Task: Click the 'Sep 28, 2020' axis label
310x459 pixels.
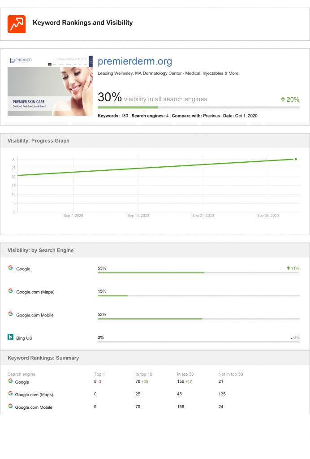Action: pyautogui.click(x=268, y=216)
